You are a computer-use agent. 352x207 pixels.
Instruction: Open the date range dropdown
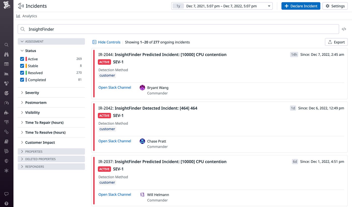tap(269, 6)
